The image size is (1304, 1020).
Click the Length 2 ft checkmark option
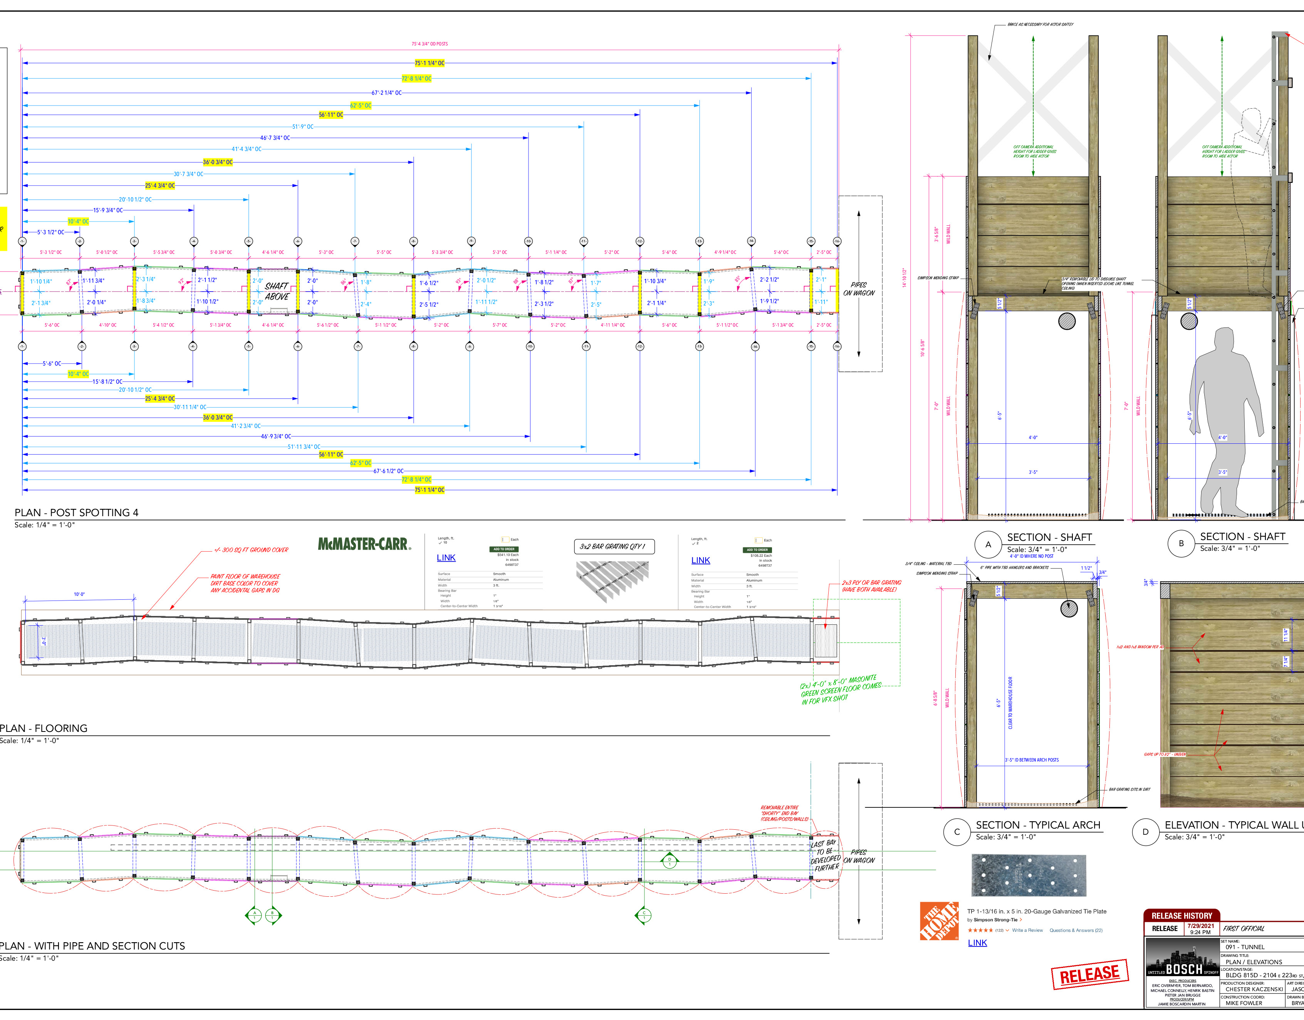[x=696, y=544]
